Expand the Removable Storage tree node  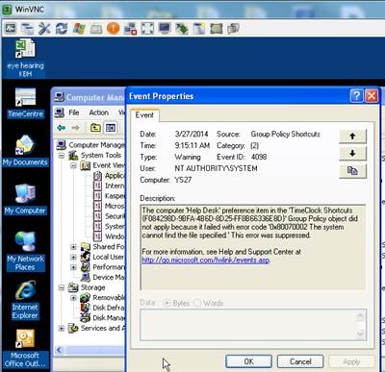(73, 298)
